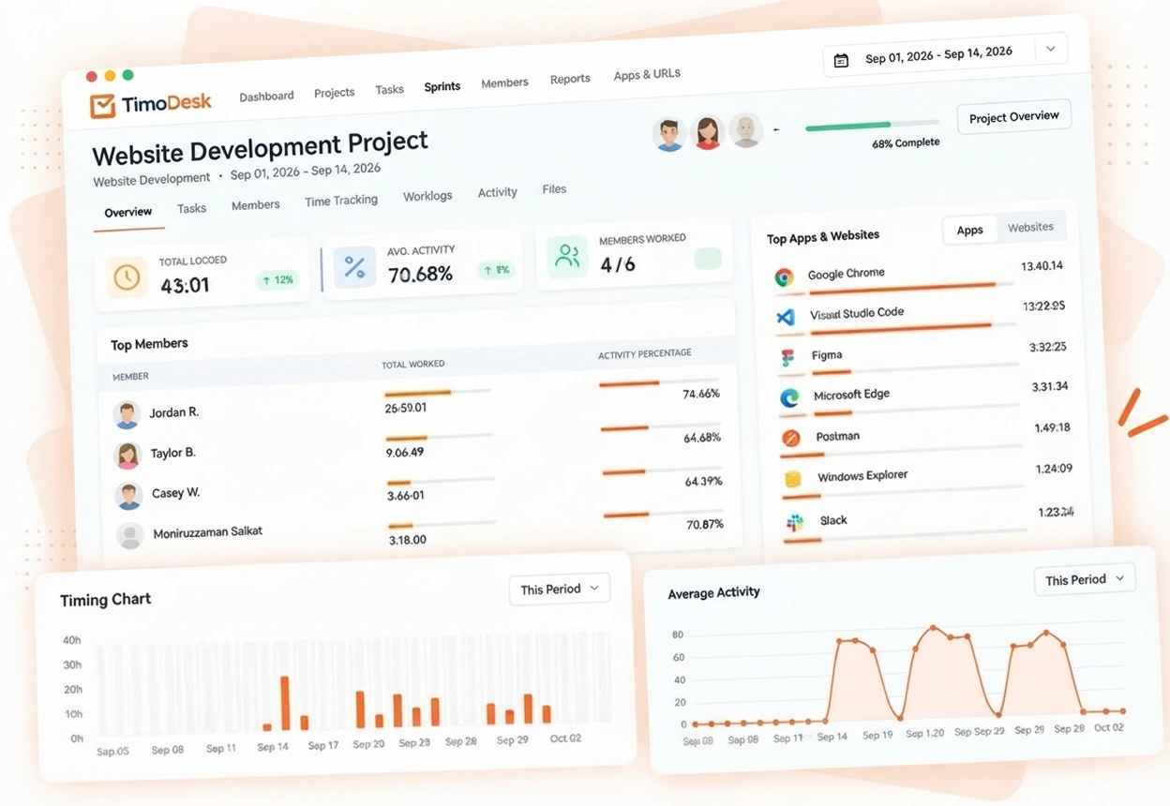Click the Sep 01, 2026 - Sep 14, 2026 field

coord(945,54)
